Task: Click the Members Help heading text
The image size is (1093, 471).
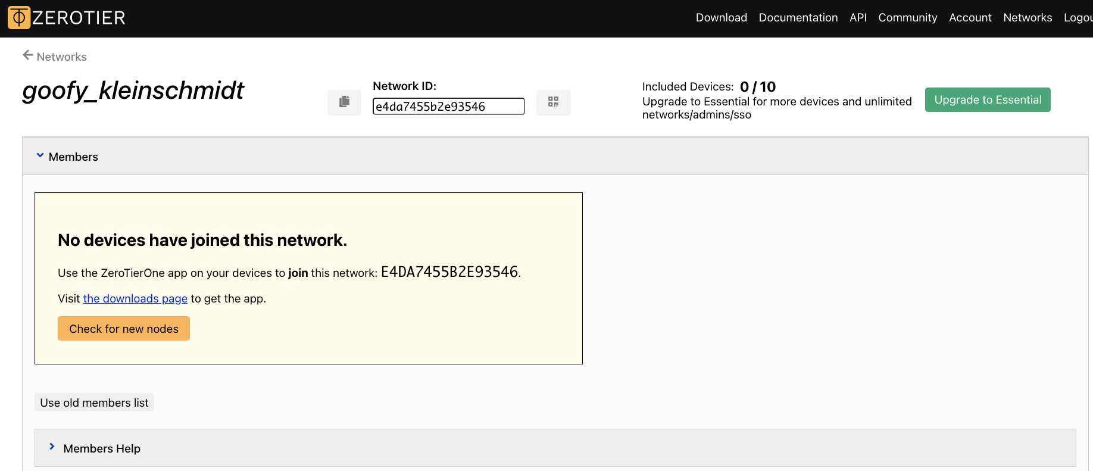Action: pos(102,448)
